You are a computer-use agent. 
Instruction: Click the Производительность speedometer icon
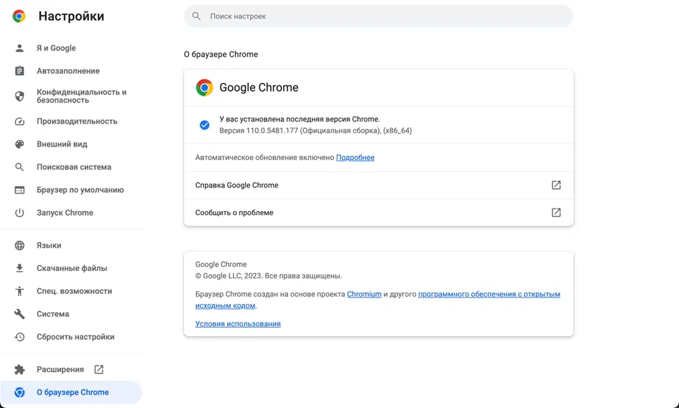[x=20, y=122]
